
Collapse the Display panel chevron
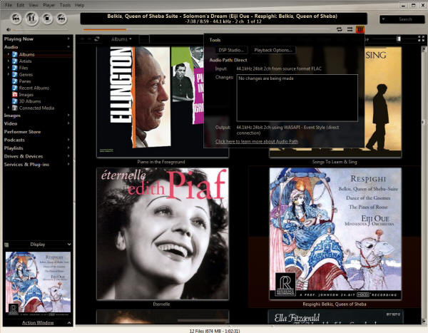(69, 245)
